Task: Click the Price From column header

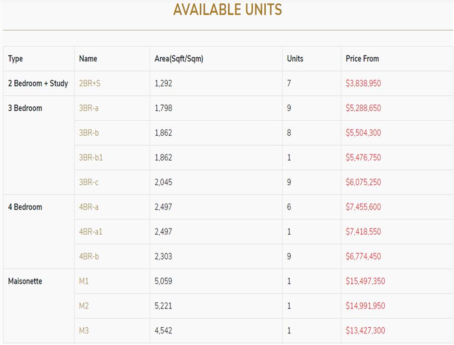Action: (x=362, y=59)
